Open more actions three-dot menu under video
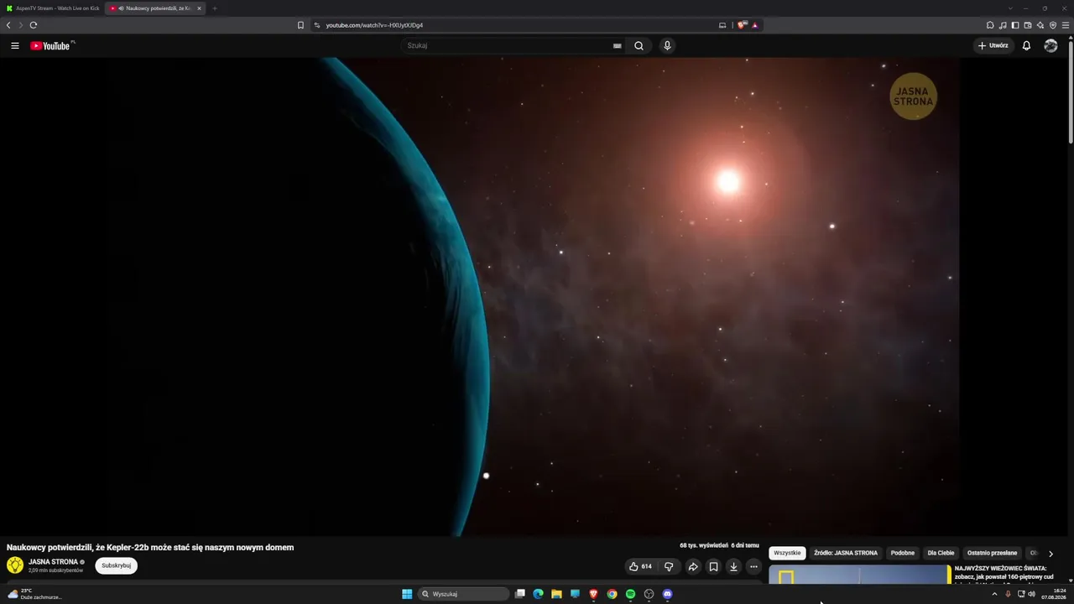This screenshot has width=1074, height=604. (x=753, y=566)
